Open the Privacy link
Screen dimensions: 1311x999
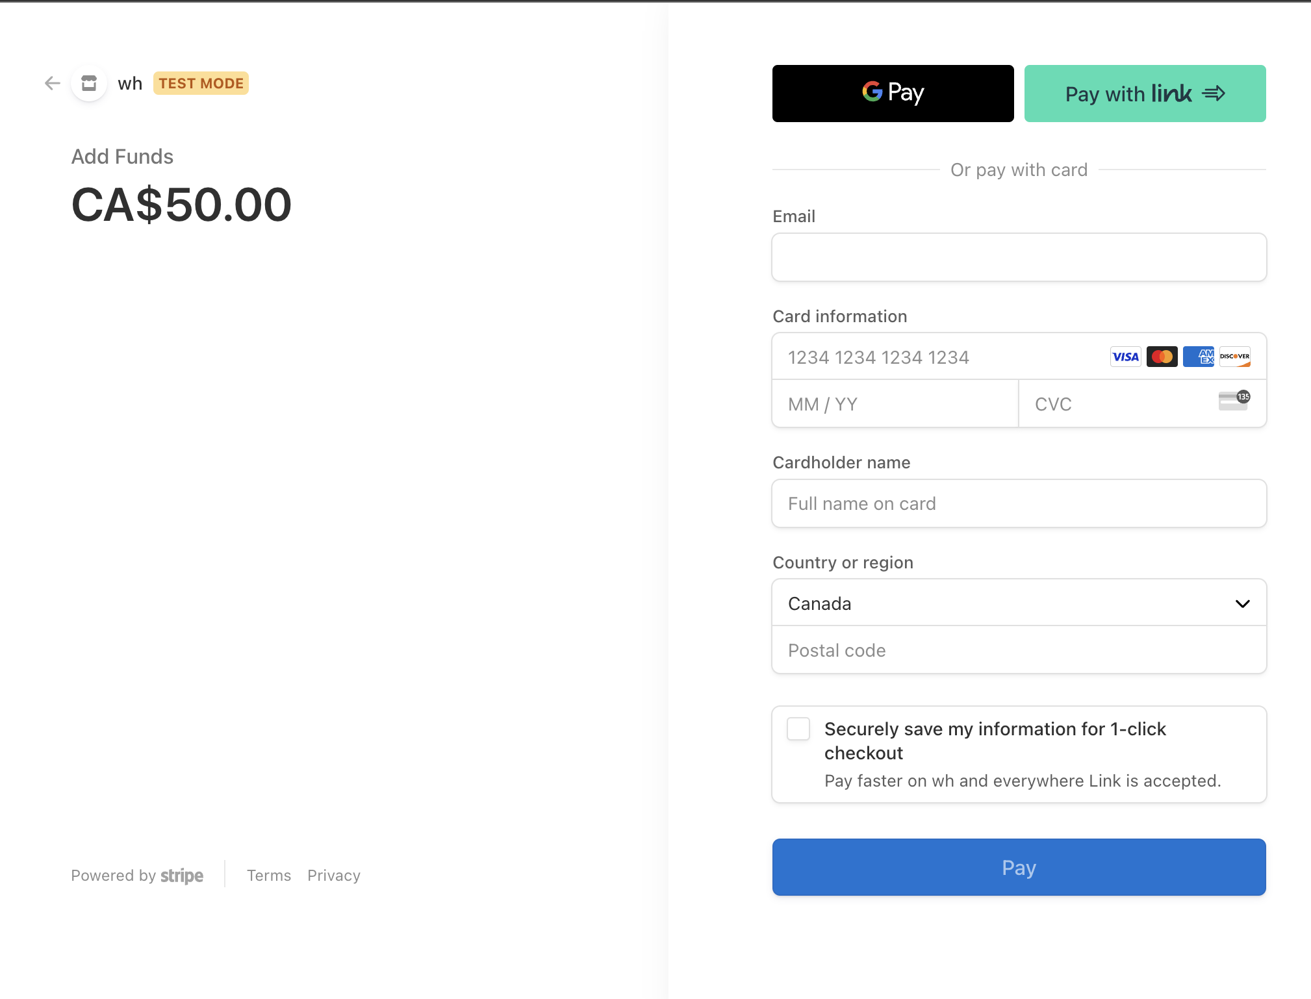click(334, 876)
